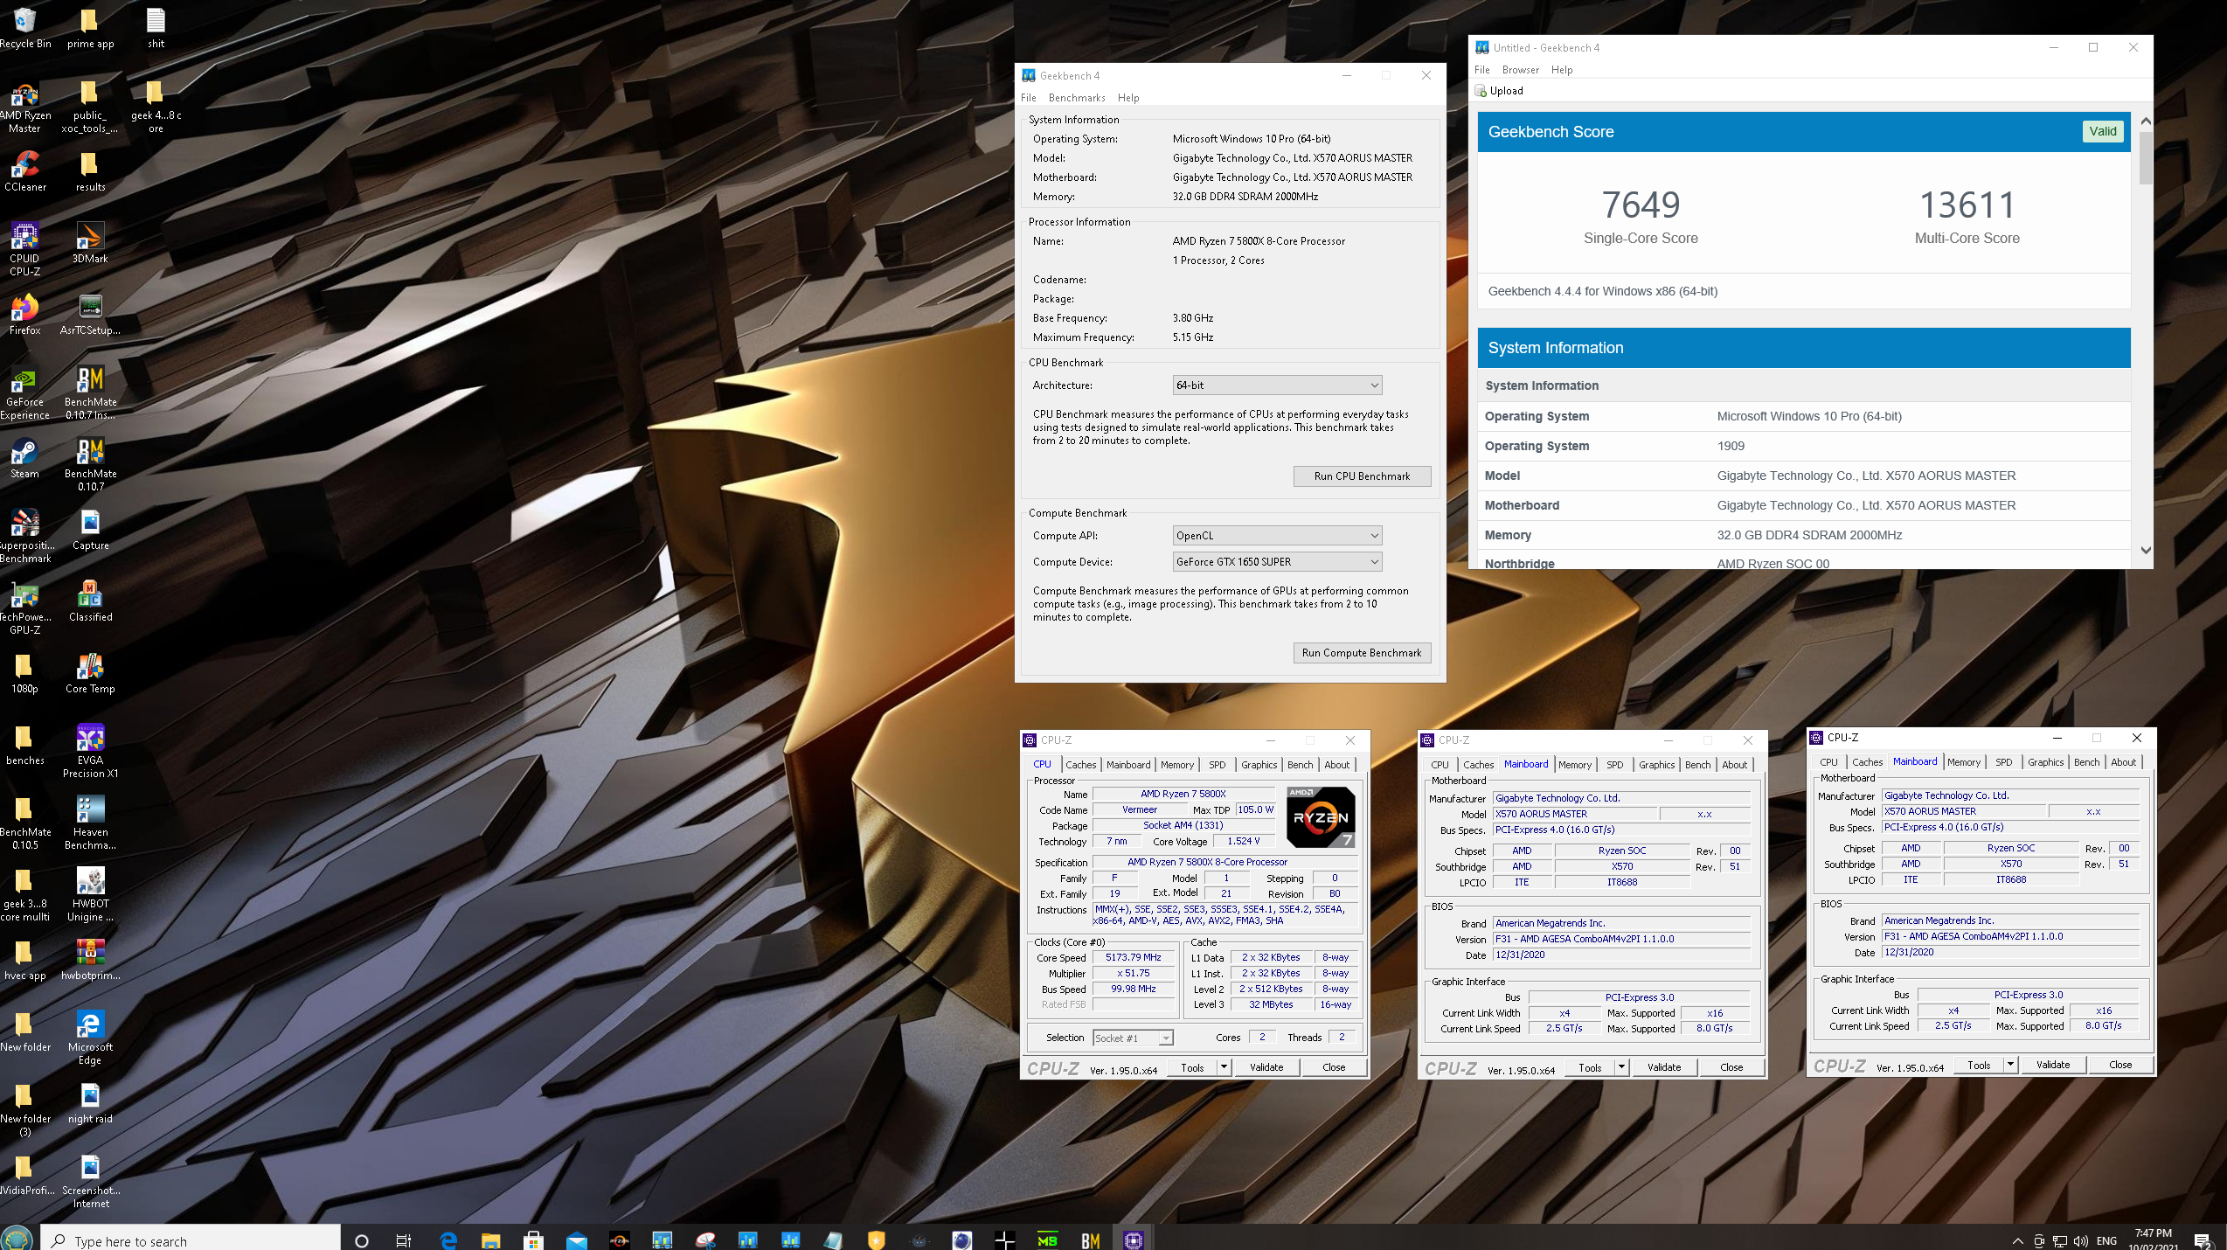Open the notification center icon
The image size is (2227, 1250).
point(2202,1240)
